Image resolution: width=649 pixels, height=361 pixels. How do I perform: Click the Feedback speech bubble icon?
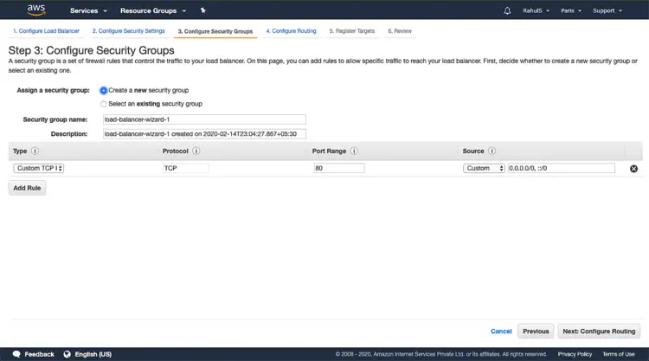click(x=16, y=354)
